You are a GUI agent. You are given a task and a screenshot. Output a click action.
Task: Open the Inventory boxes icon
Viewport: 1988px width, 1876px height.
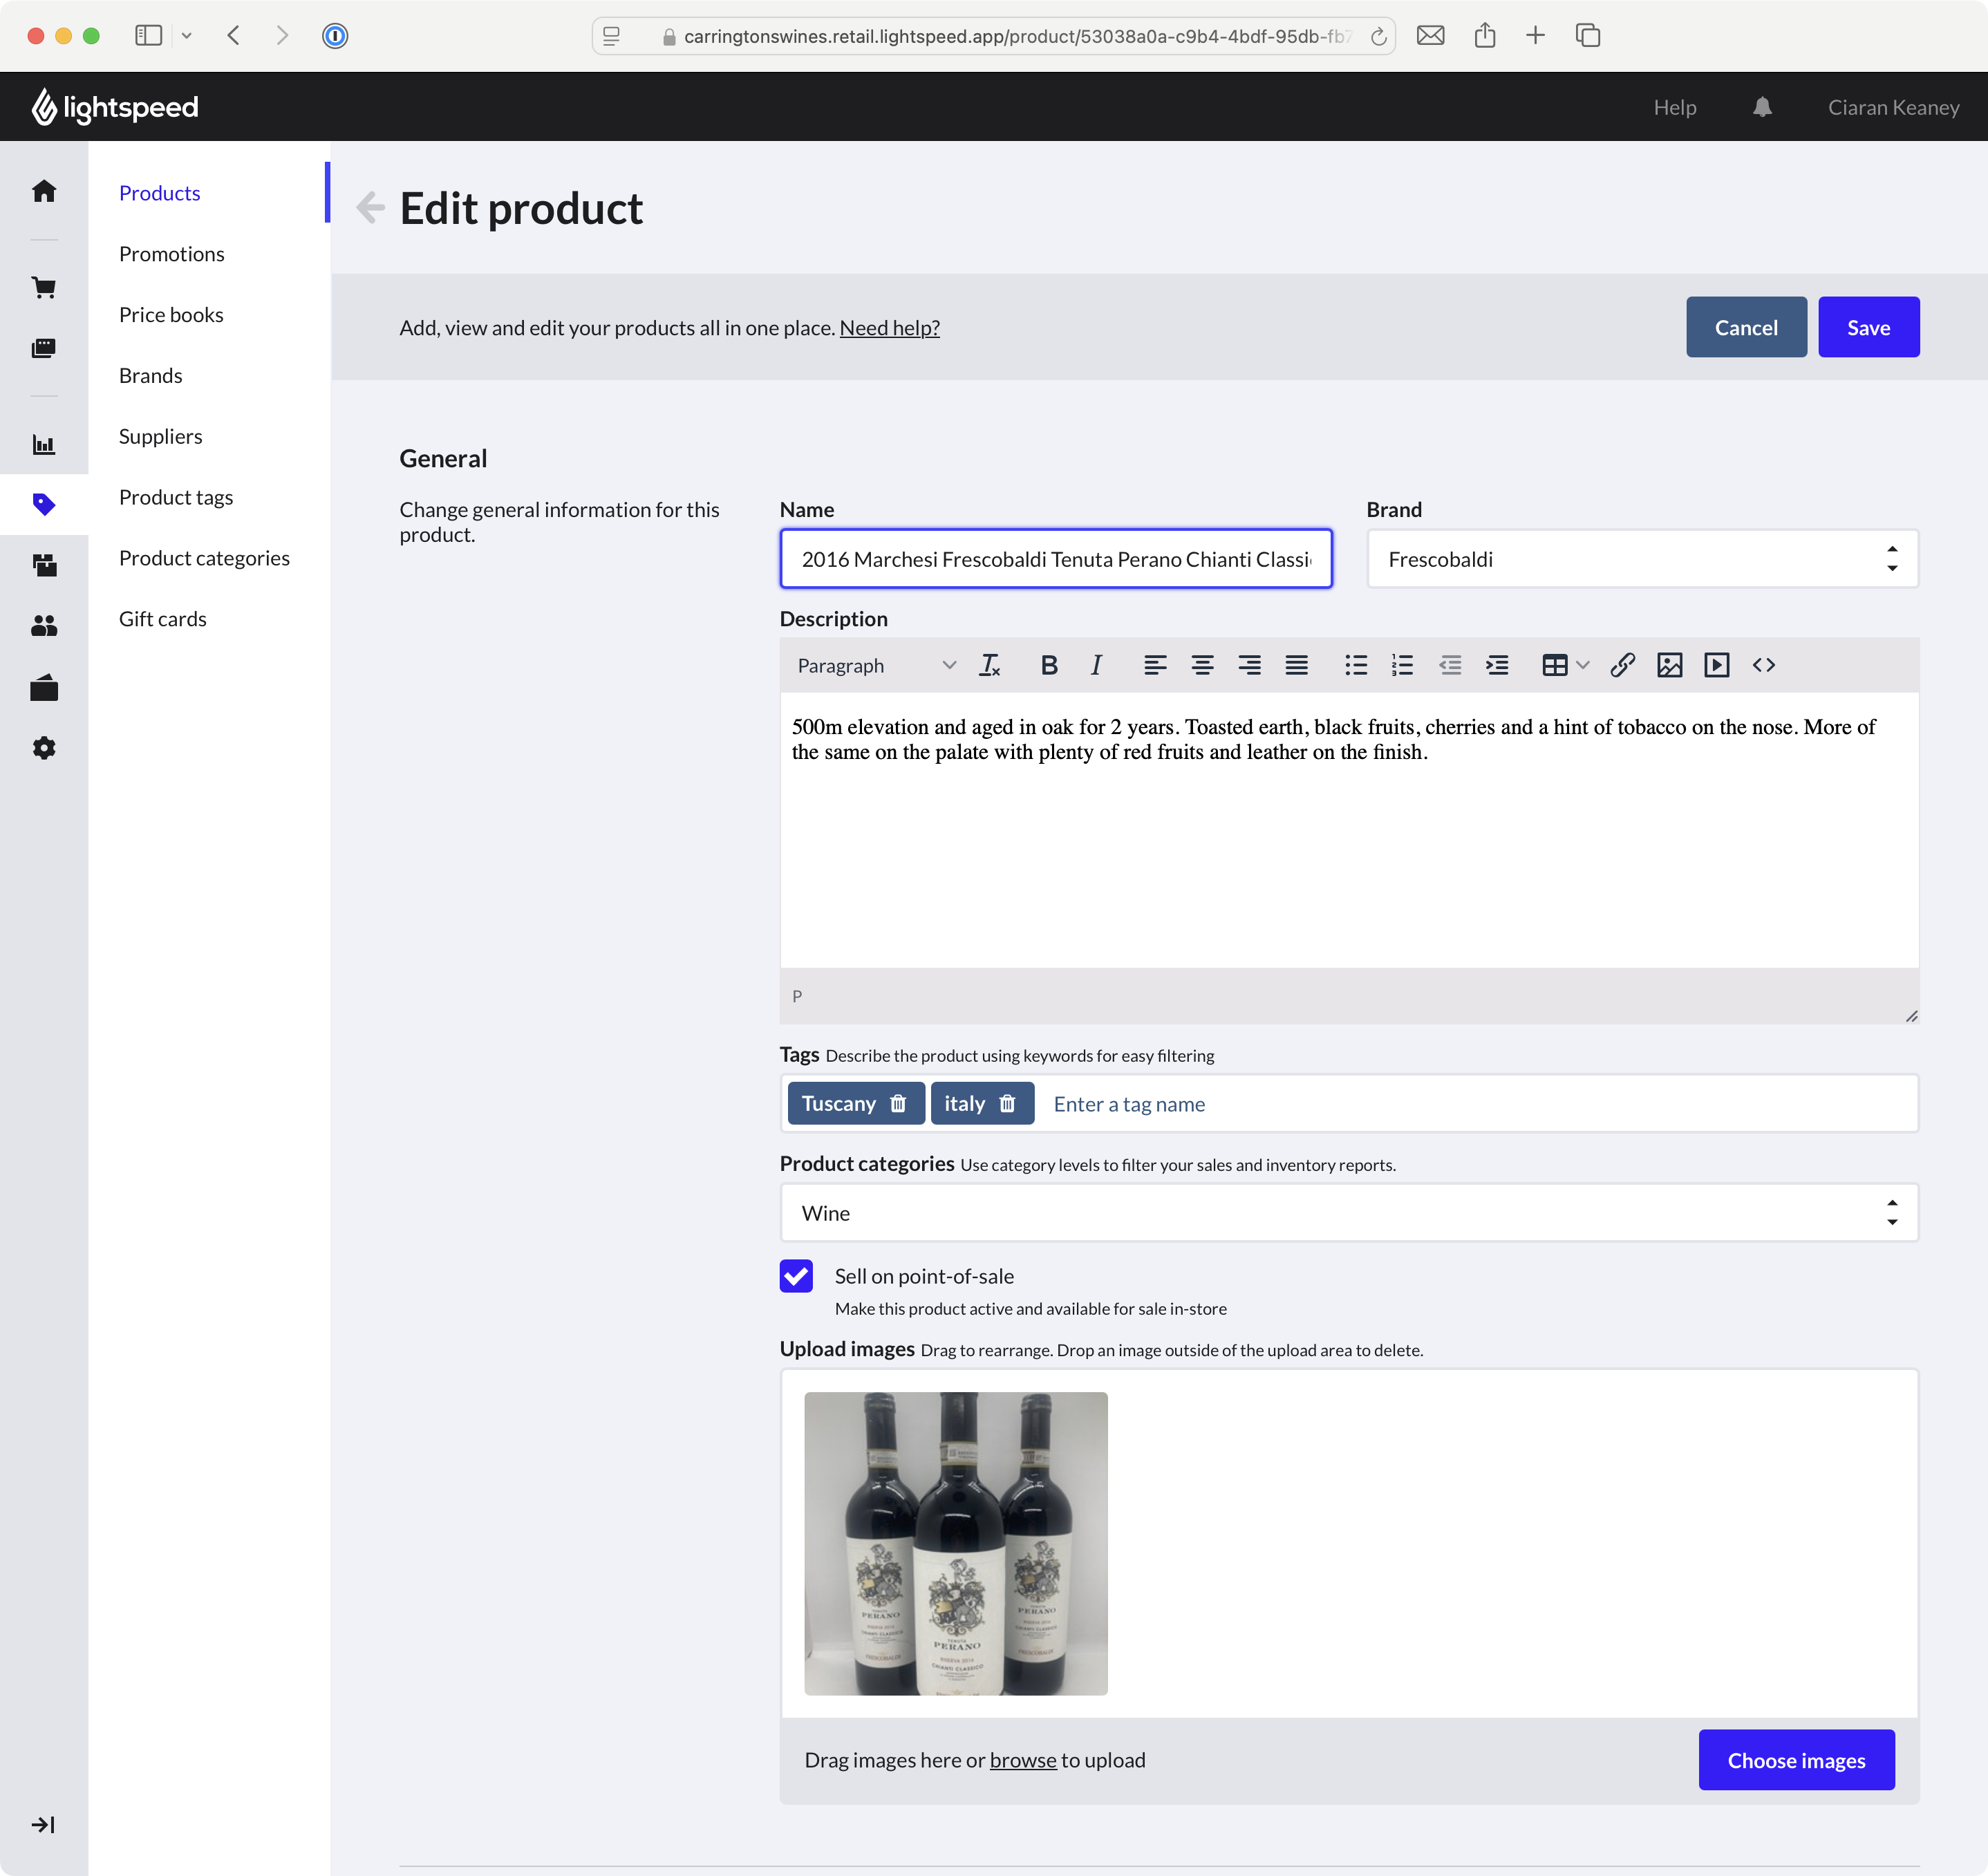[44, 565]
